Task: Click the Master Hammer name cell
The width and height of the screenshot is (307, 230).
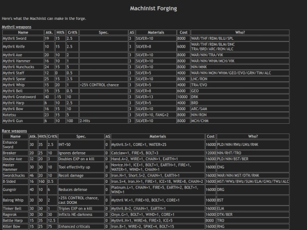Action: pyautogui.click(x=15, y=167)
